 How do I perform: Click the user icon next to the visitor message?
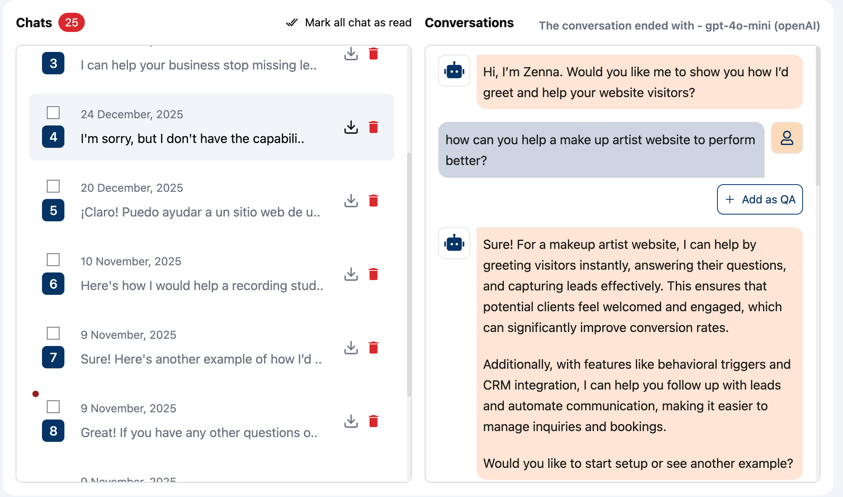(787, 137)
